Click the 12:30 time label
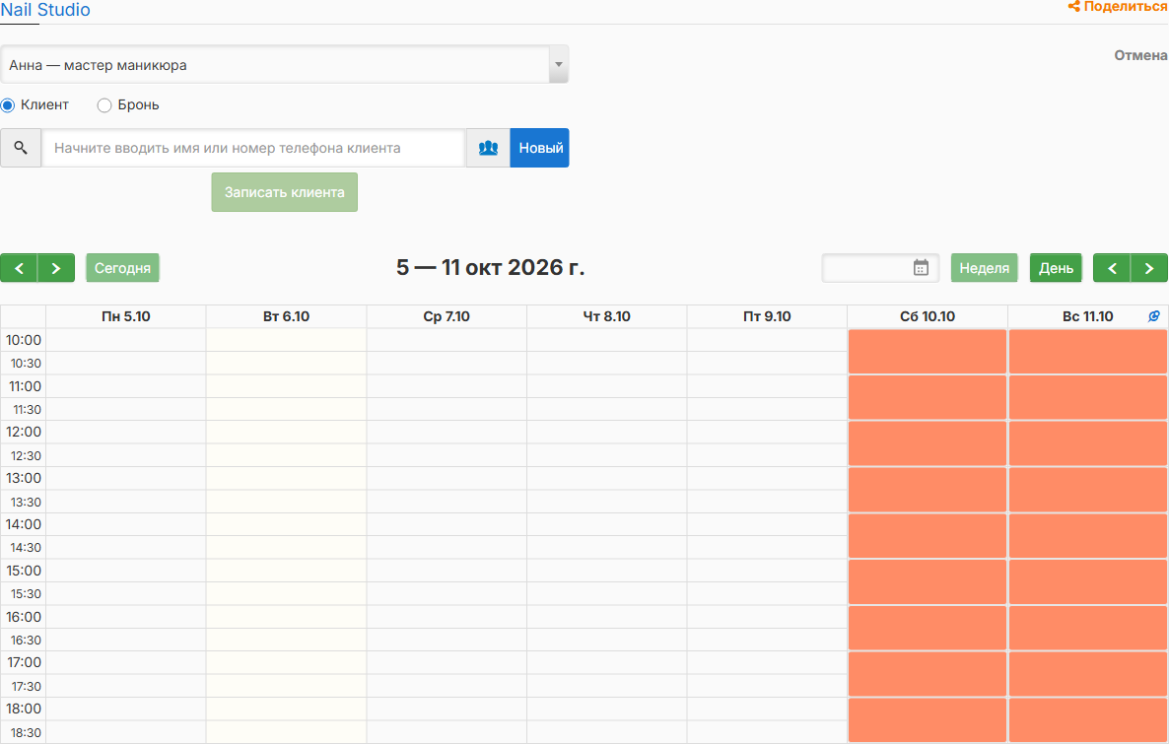The width and height of the screenshot is (1169, 744). [x=26, y=455]
